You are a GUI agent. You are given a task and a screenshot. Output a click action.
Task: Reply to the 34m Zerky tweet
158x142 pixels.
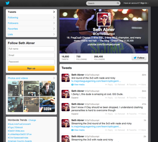click(x=109, y=98)
